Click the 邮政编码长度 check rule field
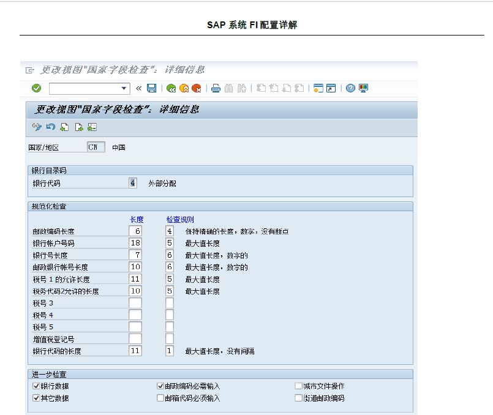Screen dimensions: 493x415 point(170,231)
